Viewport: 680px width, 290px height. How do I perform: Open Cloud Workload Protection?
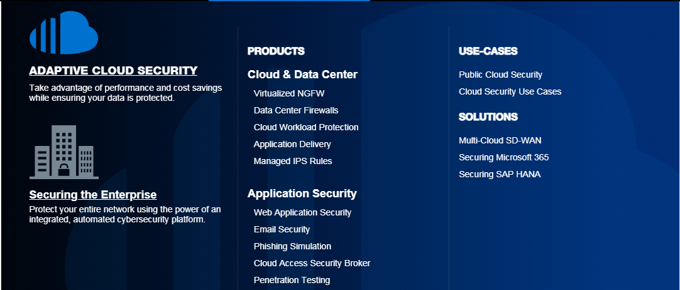[x=306, y=127]
